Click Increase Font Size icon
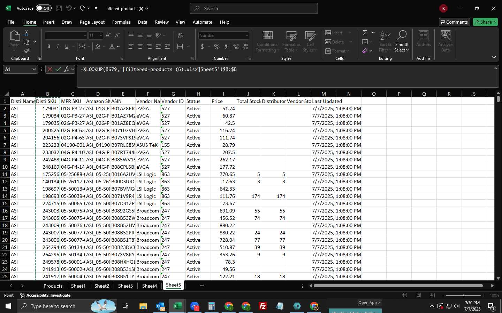 (108, 35)
